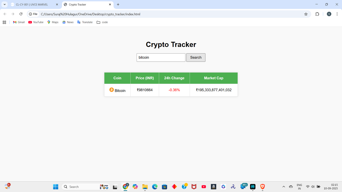Bookmark this page with the star icon

tap(306, 14)
